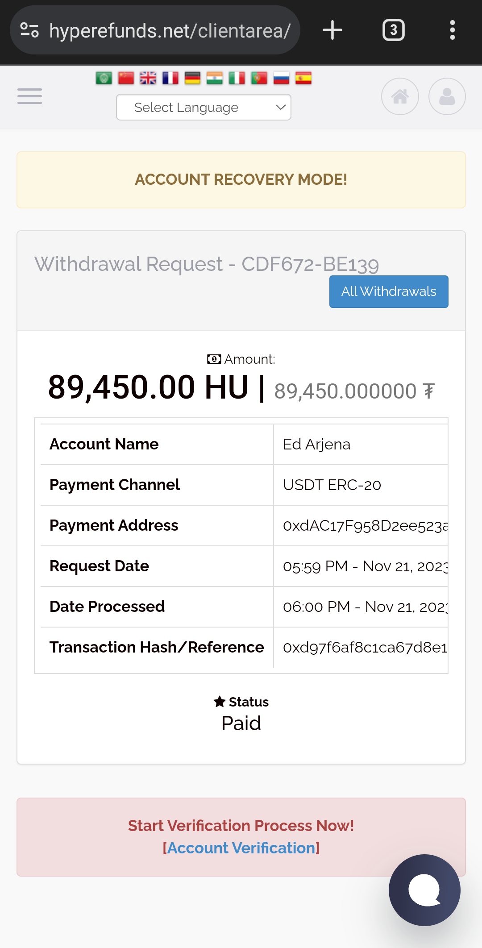Viewport: 482px width, 948px height.
Task: Go to the home page icon button
Action: (x=400, y=96)
